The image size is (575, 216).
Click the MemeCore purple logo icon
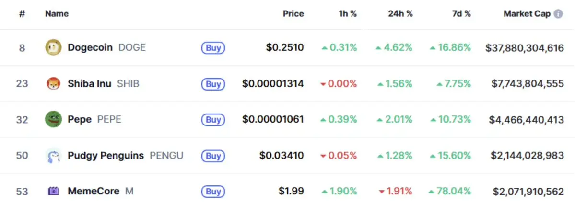pyautogui.click(x=54, y=191)
